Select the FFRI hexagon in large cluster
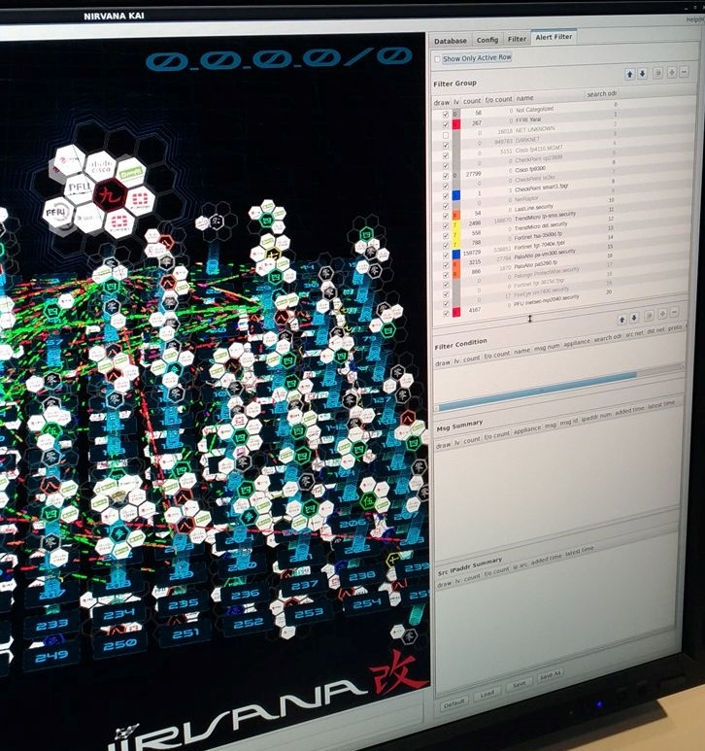The image size is (705, 751). click(56, 212)
